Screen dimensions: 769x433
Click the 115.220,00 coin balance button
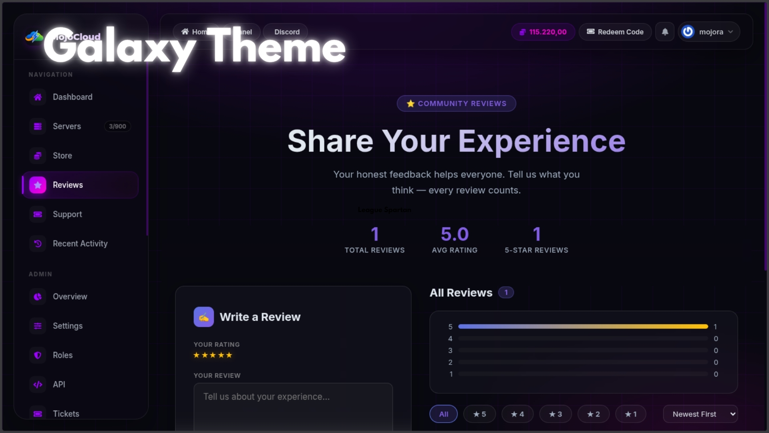pyautogui.click(x=543, y=32)
